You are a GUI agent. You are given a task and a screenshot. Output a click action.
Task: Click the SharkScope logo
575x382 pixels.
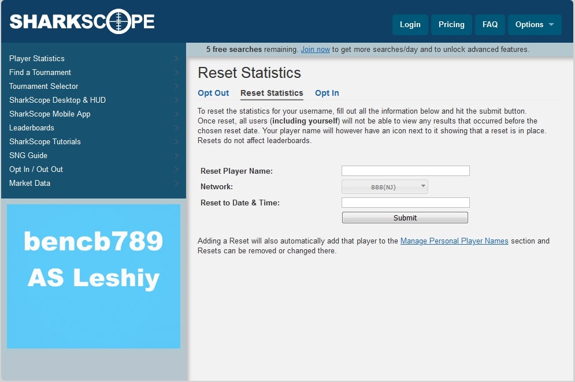82,21
